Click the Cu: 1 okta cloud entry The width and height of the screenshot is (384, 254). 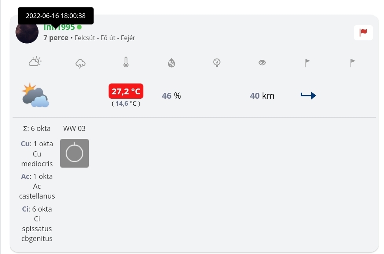click(x=37, y=144)
